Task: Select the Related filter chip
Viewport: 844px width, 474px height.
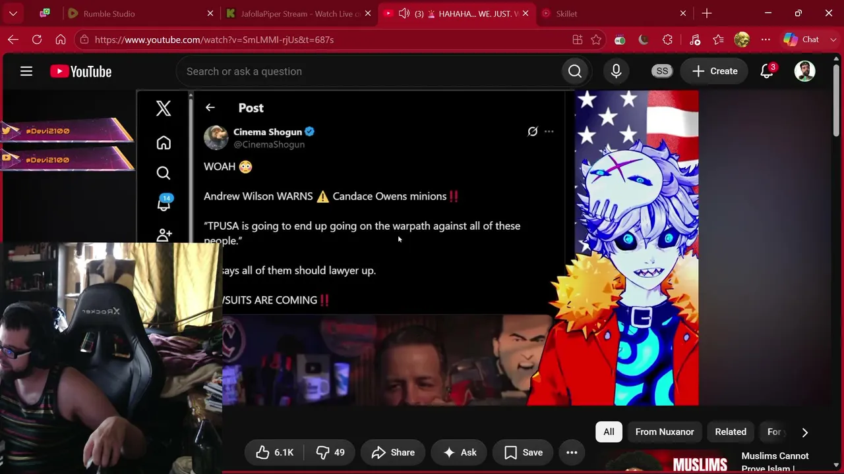Action: click(731, 432)
